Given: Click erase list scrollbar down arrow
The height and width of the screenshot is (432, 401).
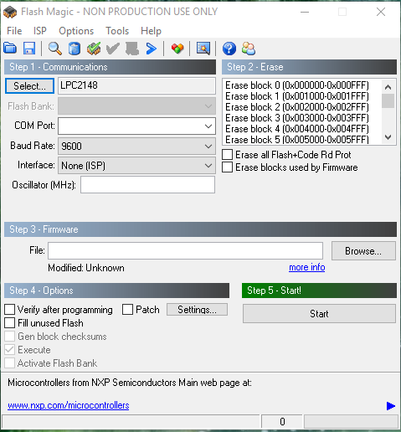Looking at the screenshot, I should pos(388,137).
